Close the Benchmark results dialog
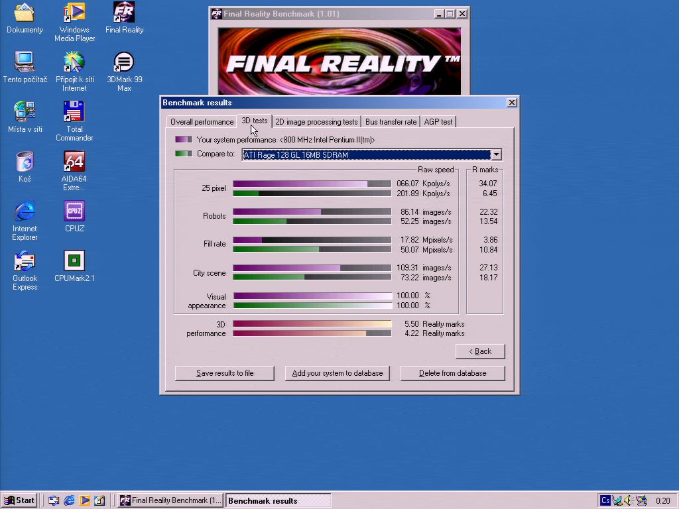The image size is (679, 509). 512,103
